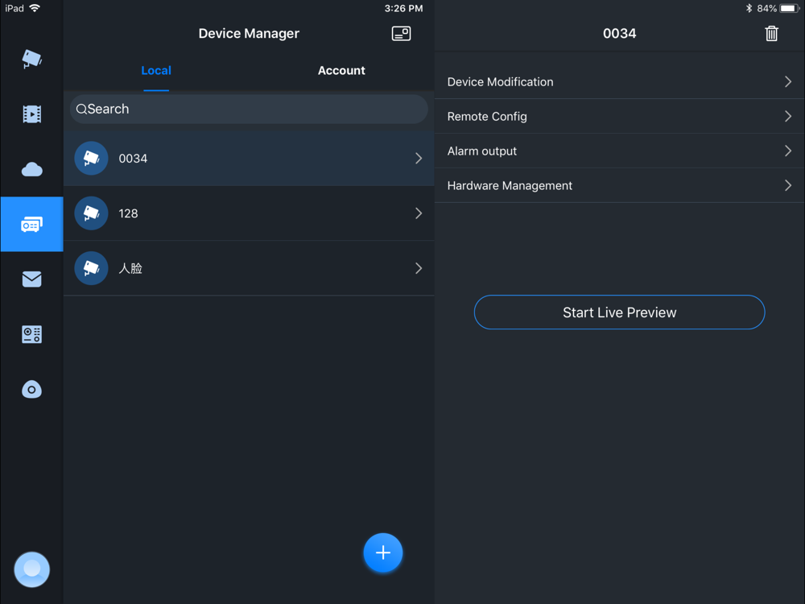The width and height of the screenshot is (805, 604).
Task: Select the highlighted Device Manager sidebar icon
Action: tap(32, 225)
